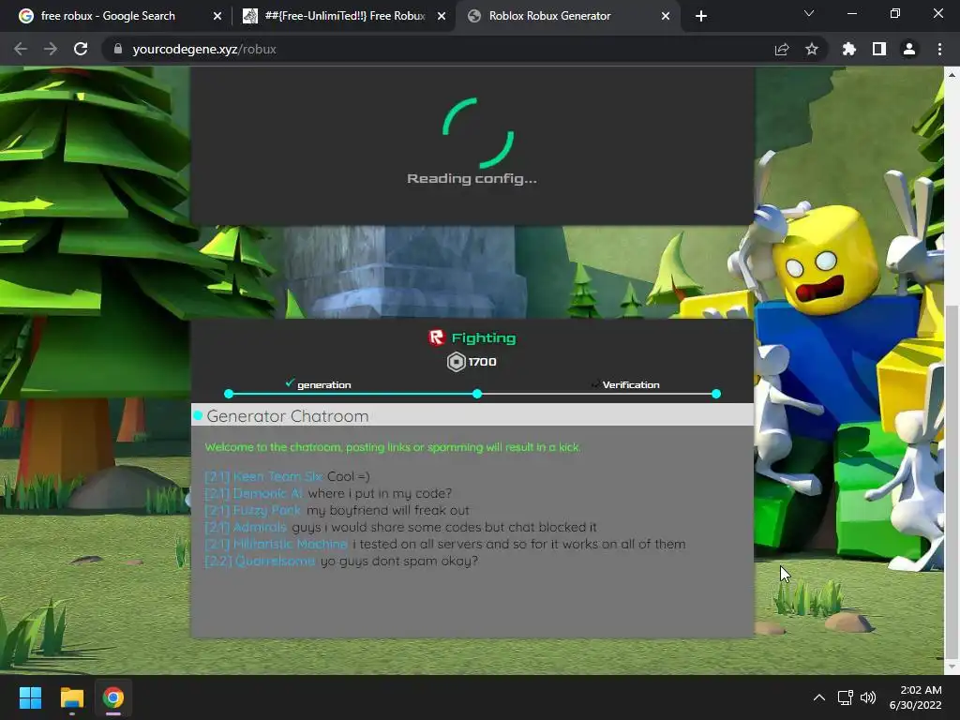Screen dimensions: 960x720
Task: Click the 'Fuzzy Pack' chat username
Action: [x=267, y=510]
